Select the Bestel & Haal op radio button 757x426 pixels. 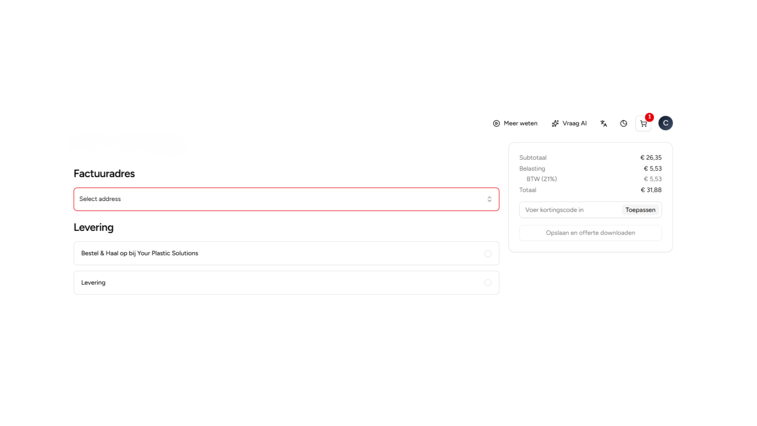[487, 254]
